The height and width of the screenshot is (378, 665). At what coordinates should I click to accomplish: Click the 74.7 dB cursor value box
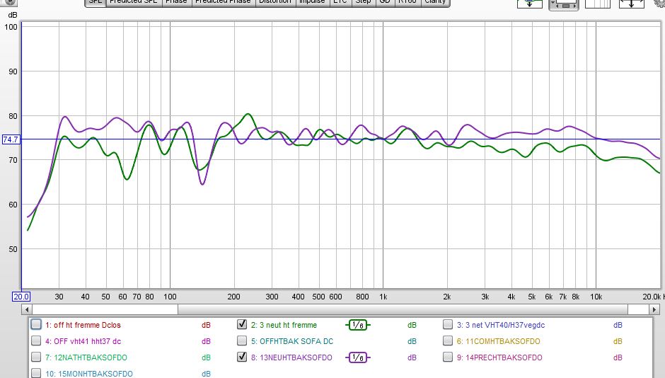(11, 139)
